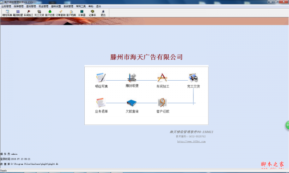
Task: Open 车间加工 from the toolbar
Action: point(28,13)
